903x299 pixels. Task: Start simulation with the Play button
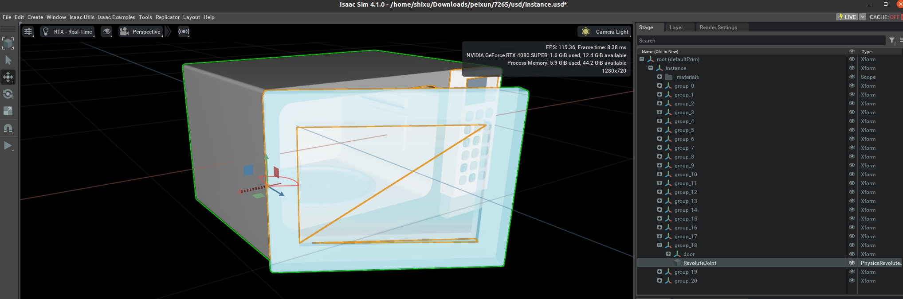8,145
